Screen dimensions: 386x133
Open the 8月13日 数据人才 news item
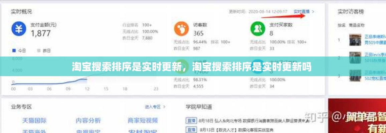(x=236, y=130)
